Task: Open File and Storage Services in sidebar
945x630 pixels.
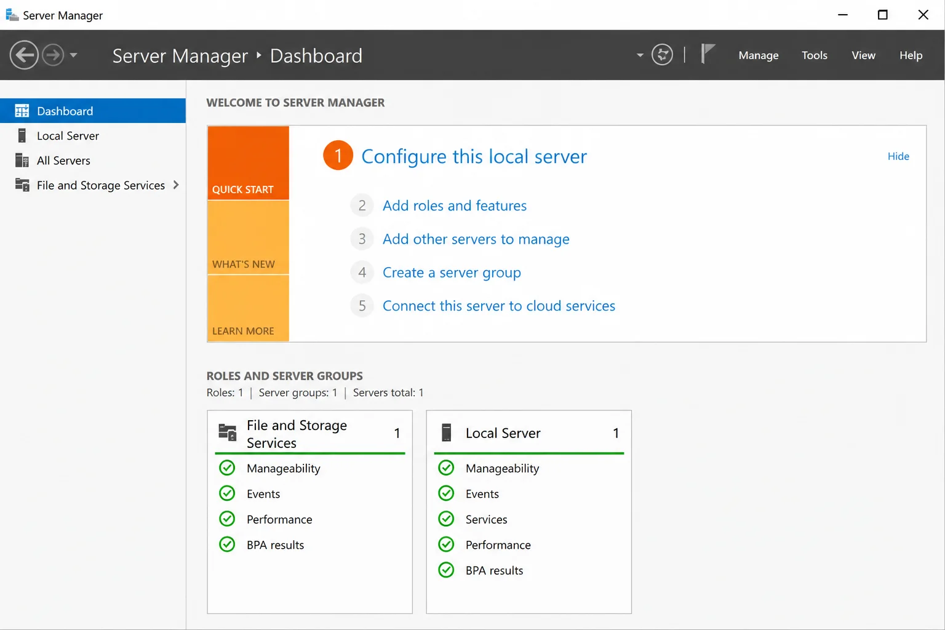Action: [x=93, y=185]
